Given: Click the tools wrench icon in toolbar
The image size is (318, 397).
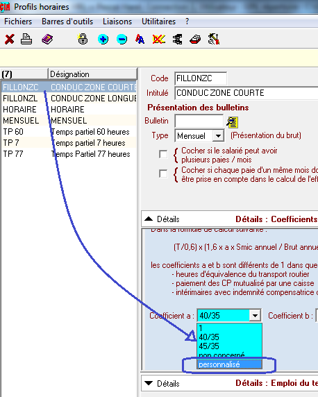Looking at the screenshot, I should pyautogui.click(x=214, y=40).
